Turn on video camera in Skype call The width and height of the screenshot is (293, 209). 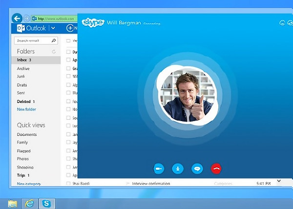[158, 168]
